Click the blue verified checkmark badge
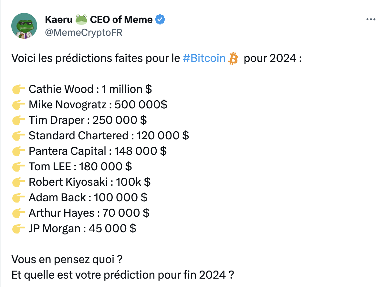This screenshot has height=287, width=385. coord(160,19)
